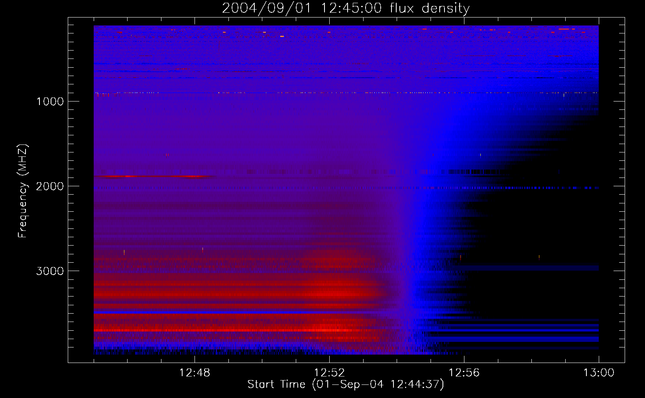Click the 2000 frequency tick label
The width and height of the screenshot is (645, 398).
point(50,186)
